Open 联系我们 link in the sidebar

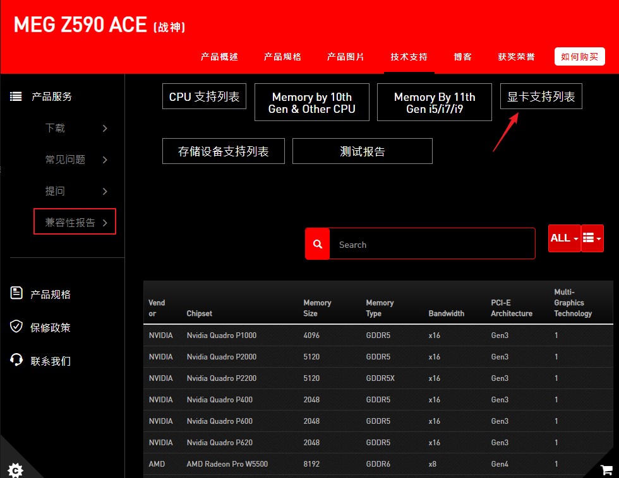[51, 361]
